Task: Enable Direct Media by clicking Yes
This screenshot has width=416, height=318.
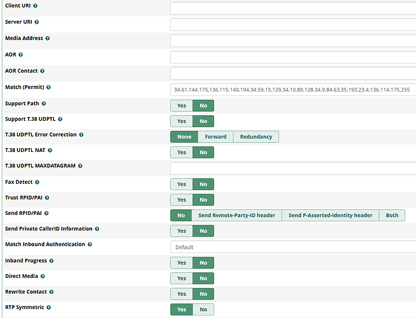Action: pyautogui.click(x=182, y=278)
